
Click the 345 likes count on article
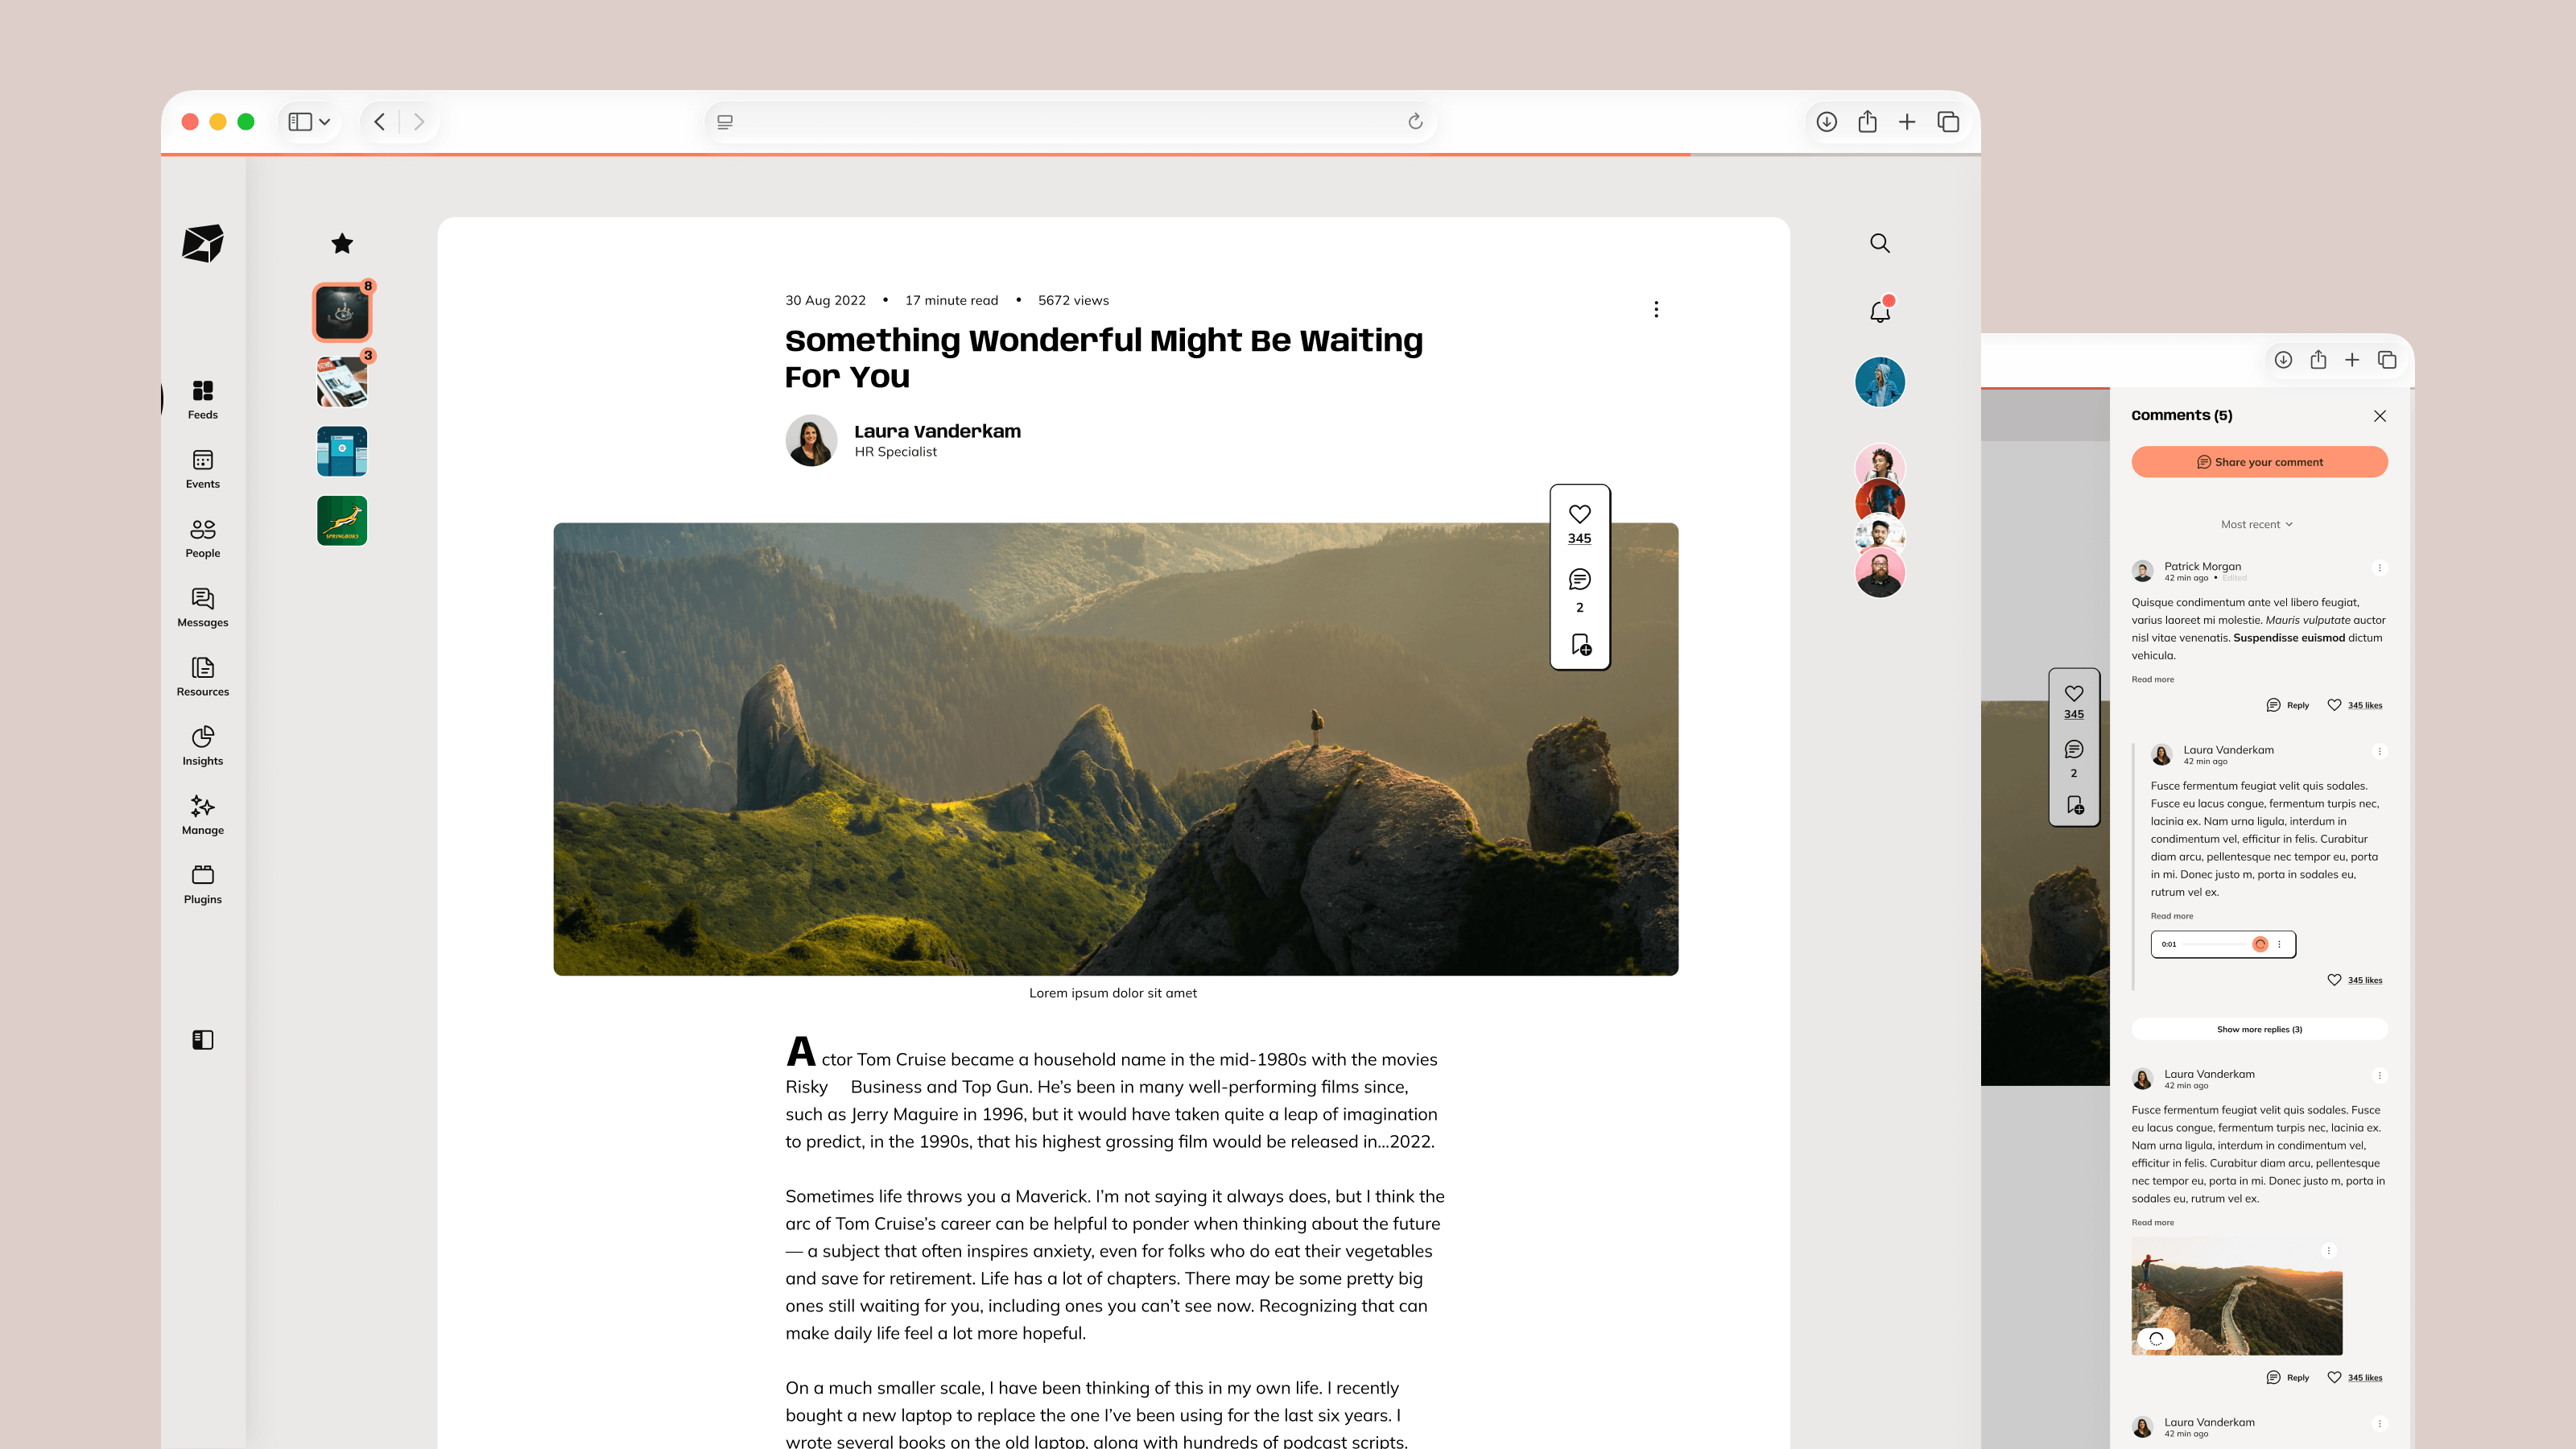(x=1580, y=538)
